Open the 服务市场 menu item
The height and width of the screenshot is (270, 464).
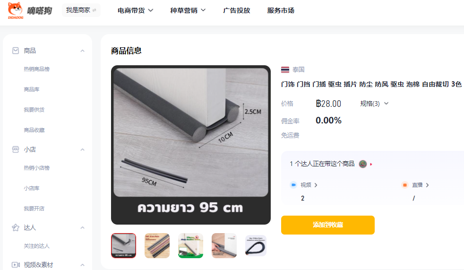(281, 10)
